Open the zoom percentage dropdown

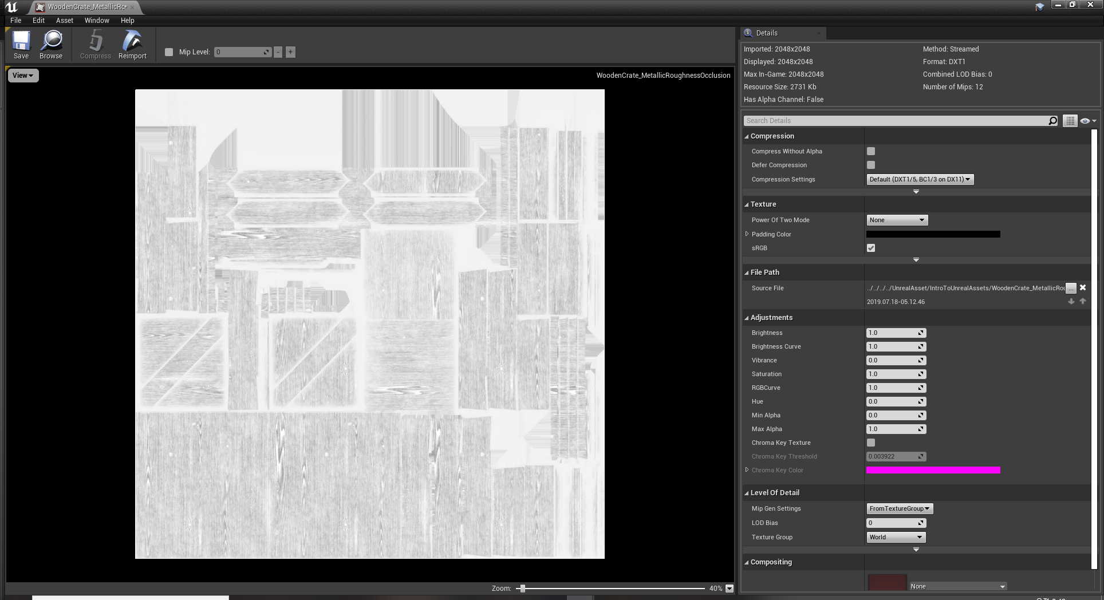(730, 589)
